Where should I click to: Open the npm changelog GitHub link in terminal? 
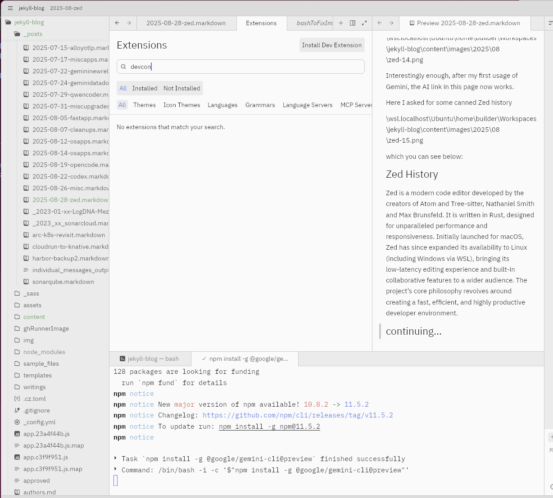(298, 415)
